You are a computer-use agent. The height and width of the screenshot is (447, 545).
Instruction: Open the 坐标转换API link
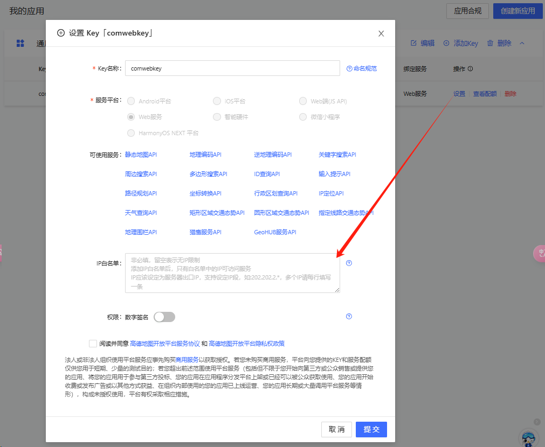point(205,193)
